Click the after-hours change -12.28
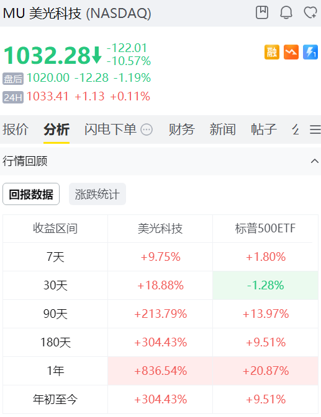This screenshot has width=321, height=417. point(91,78)
